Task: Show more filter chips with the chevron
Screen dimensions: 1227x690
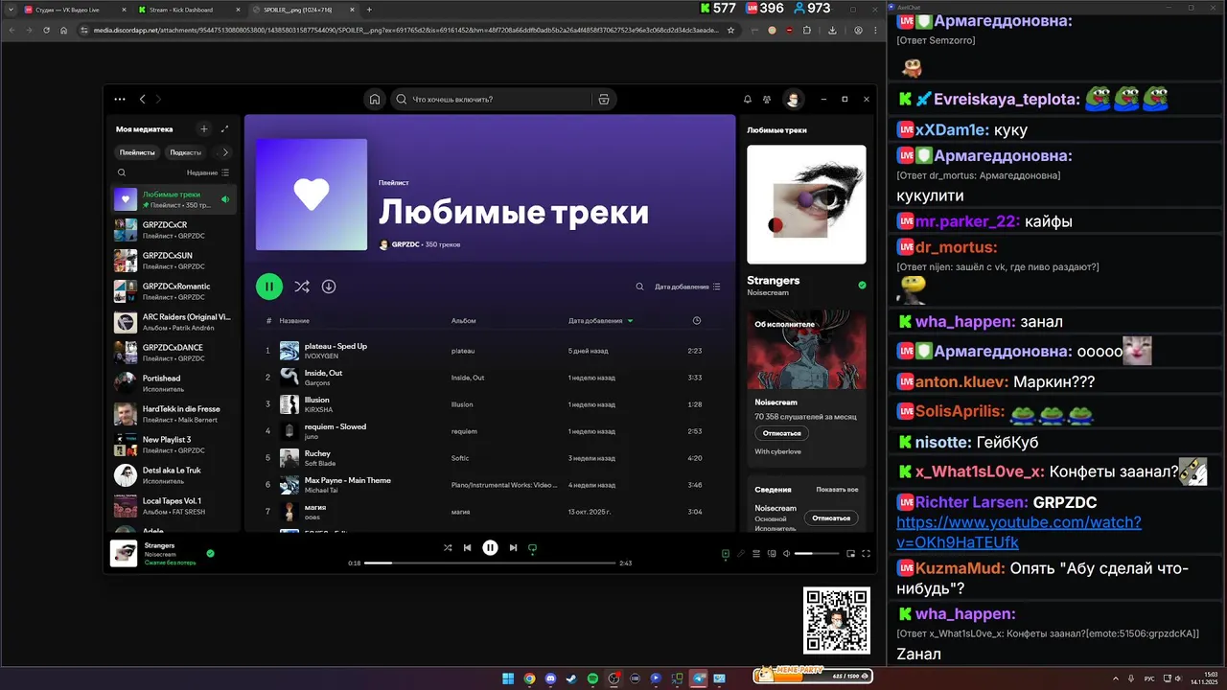Action: click(225, 152)
